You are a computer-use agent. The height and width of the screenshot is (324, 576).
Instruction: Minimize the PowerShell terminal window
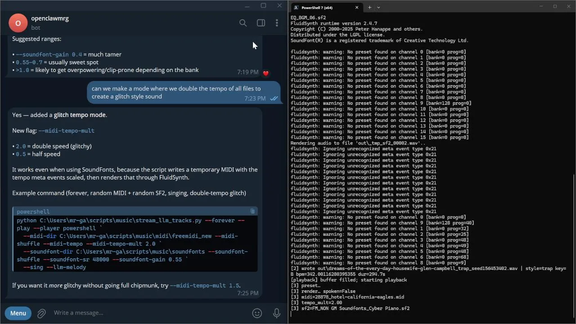click(541, 6)
